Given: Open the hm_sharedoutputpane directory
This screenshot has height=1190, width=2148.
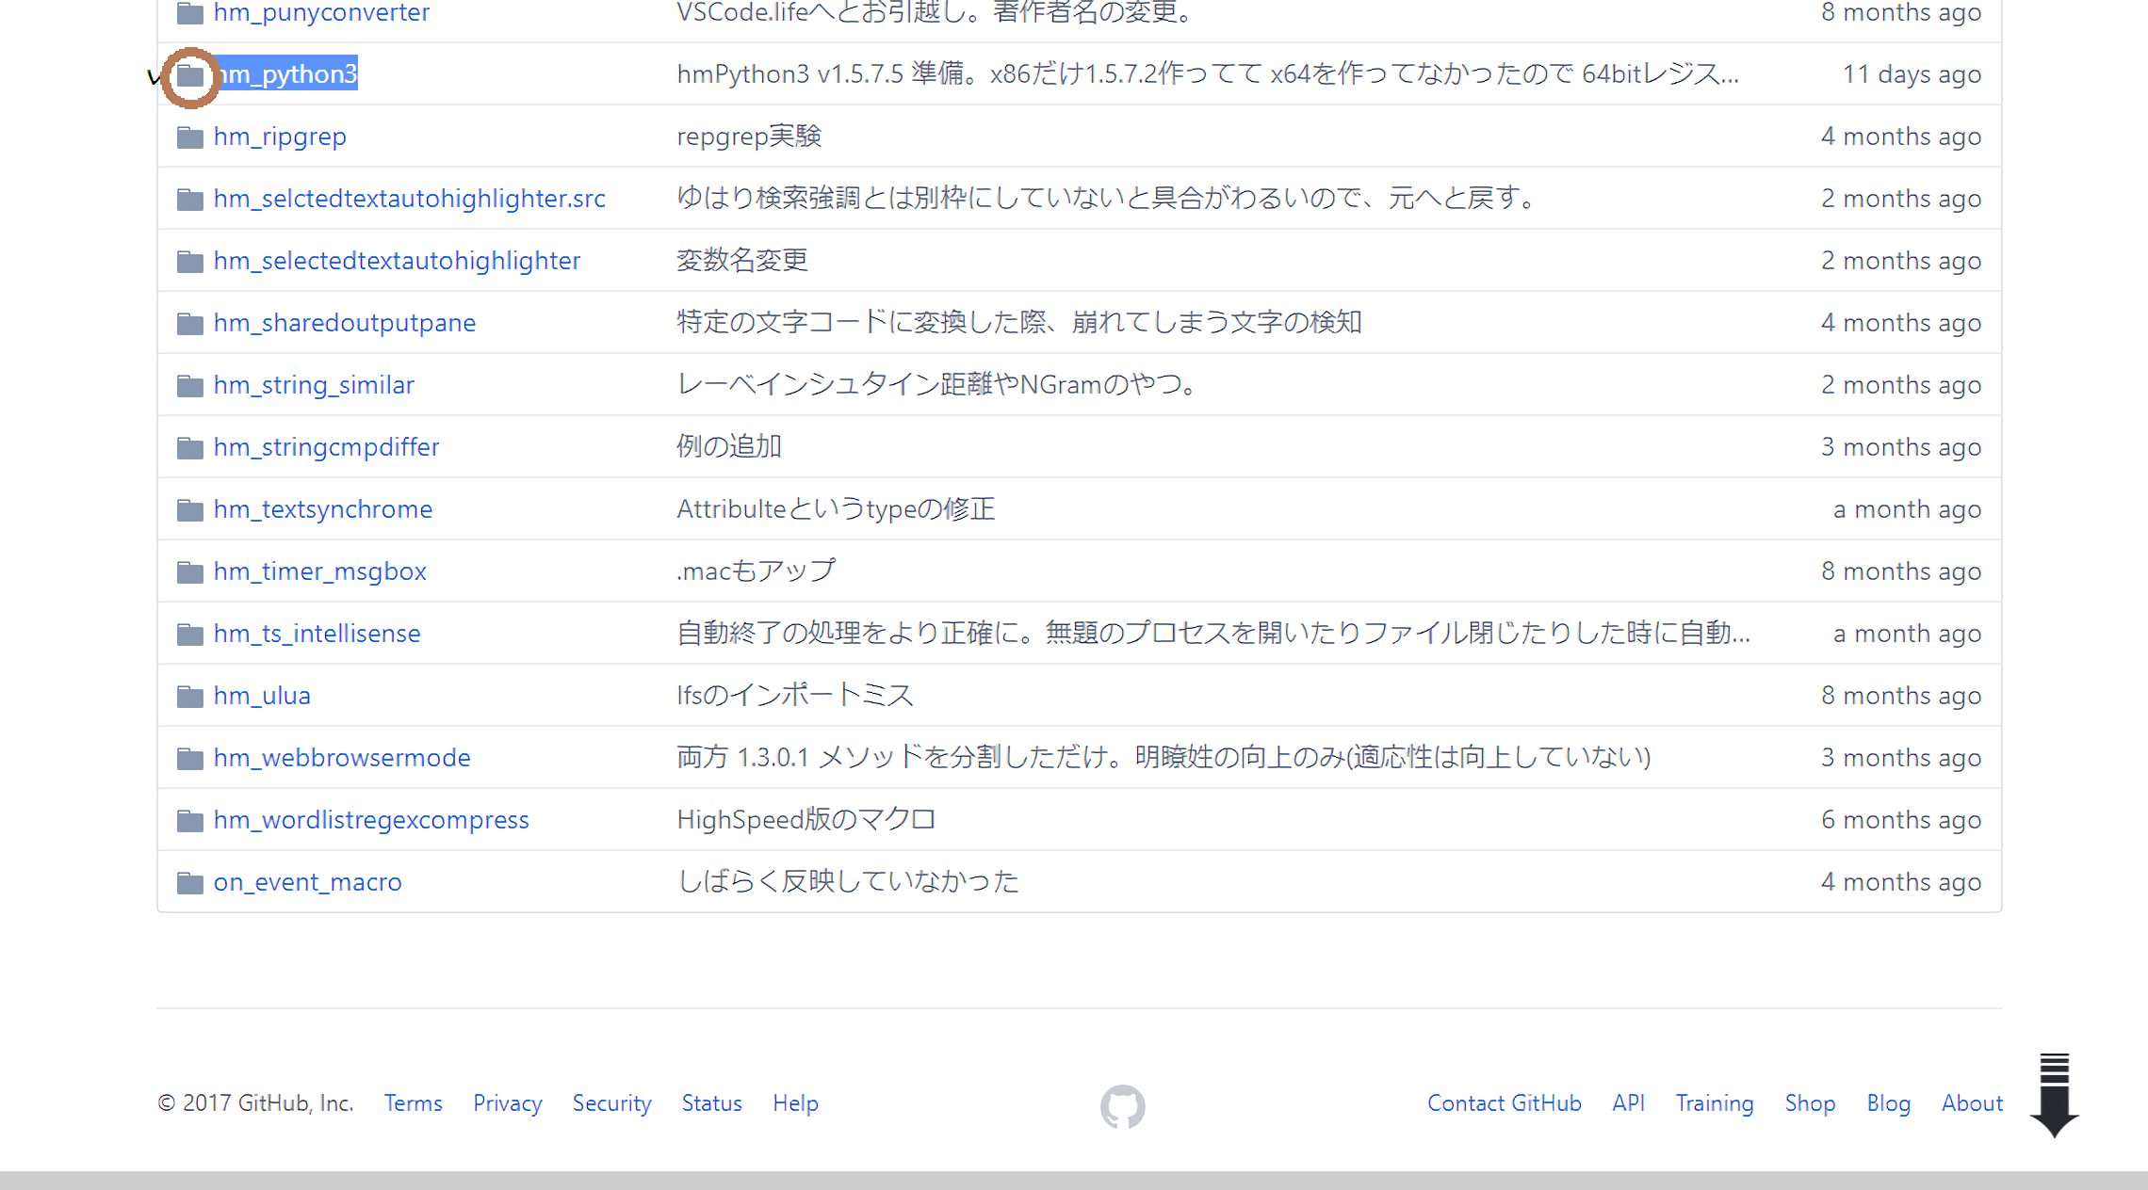Looking at the screenshot, I should point(344,323).
